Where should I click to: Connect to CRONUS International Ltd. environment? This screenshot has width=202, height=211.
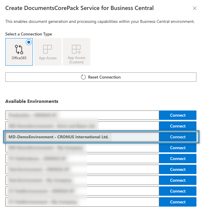[x=178, y=137]
